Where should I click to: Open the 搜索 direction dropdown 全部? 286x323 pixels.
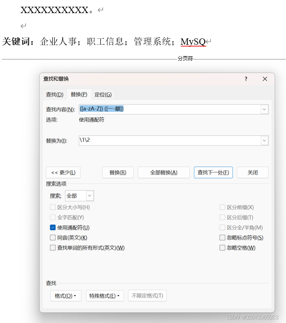point(80,196)
